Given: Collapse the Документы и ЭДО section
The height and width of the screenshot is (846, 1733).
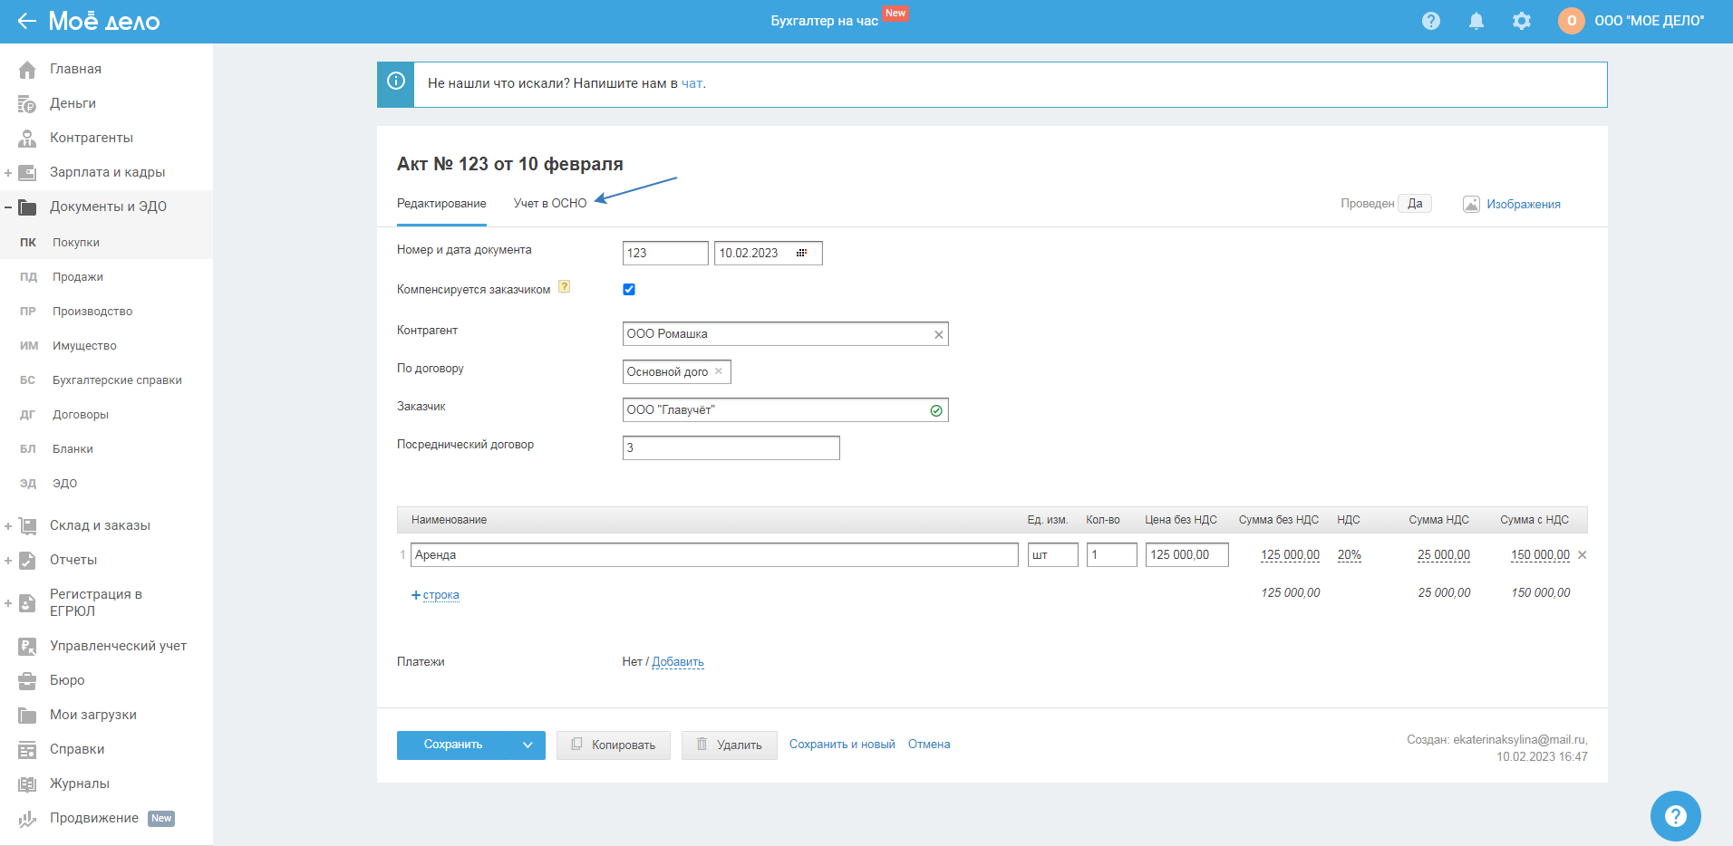Looking at the screenshot, I should coord(8,207).
